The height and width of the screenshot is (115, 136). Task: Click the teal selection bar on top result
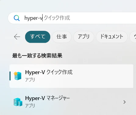[10, 76]
